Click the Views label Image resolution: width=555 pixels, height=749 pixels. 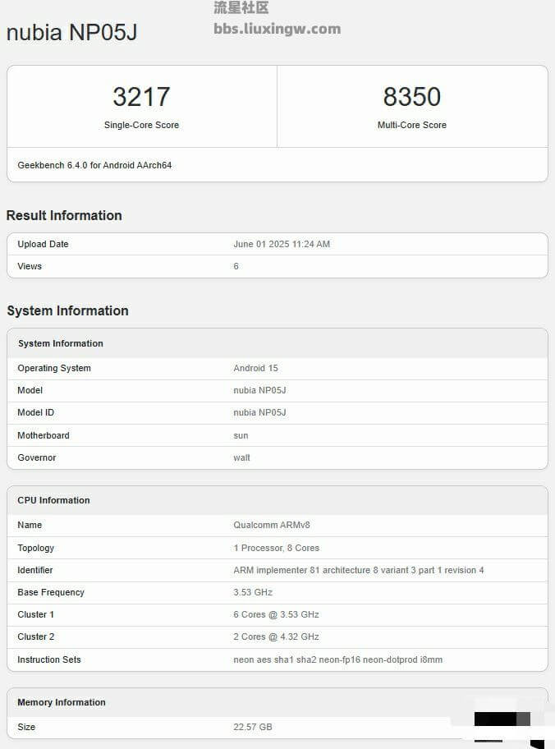[30, 267]
